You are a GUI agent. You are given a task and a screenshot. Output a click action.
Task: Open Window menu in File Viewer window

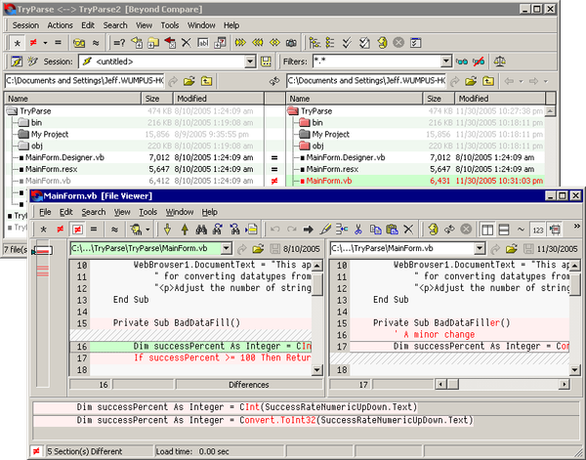pyautogui.click(x=180, y=212)
